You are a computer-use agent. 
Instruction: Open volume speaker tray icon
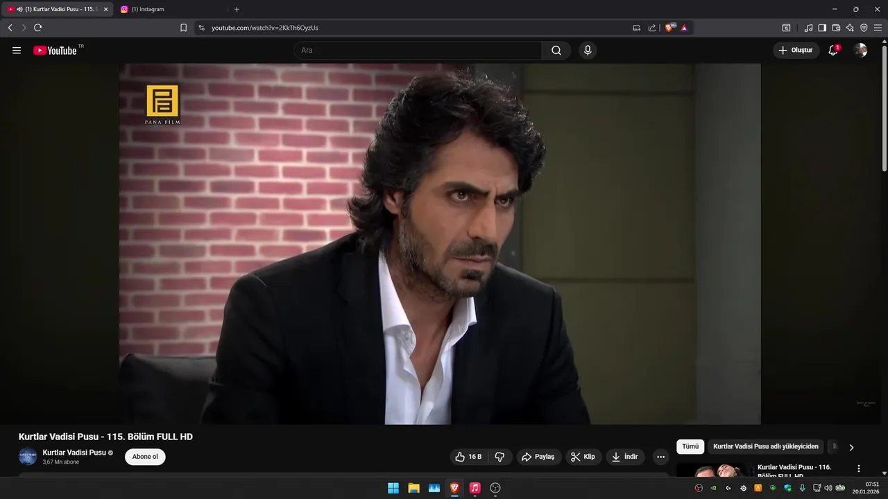coord(828,488)
